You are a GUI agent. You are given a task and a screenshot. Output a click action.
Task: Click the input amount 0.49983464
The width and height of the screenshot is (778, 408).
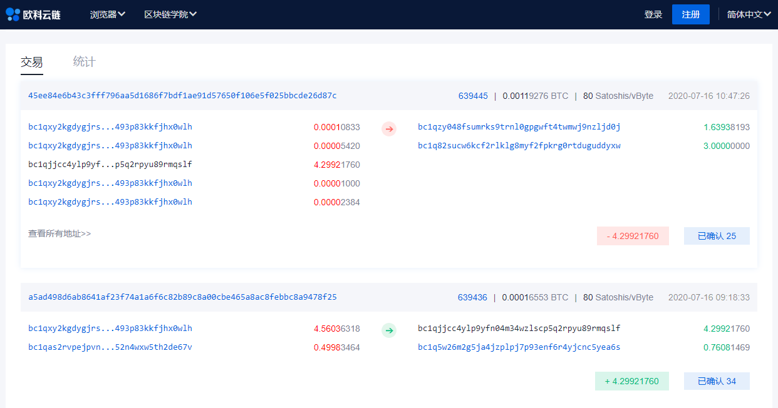[337, 347]
